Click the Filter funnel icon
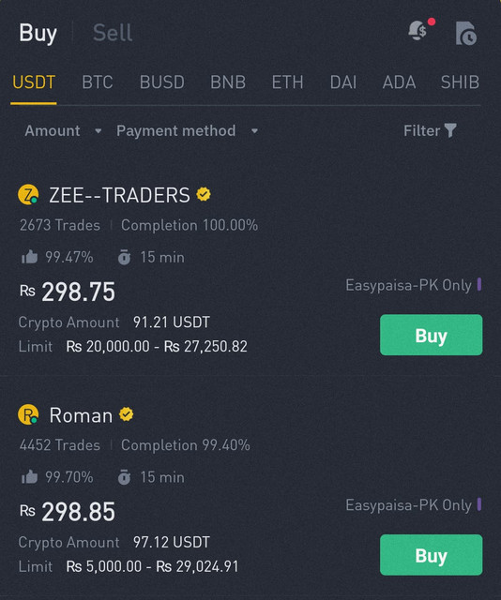Screen dimensions: 501x600 point(450,130)
